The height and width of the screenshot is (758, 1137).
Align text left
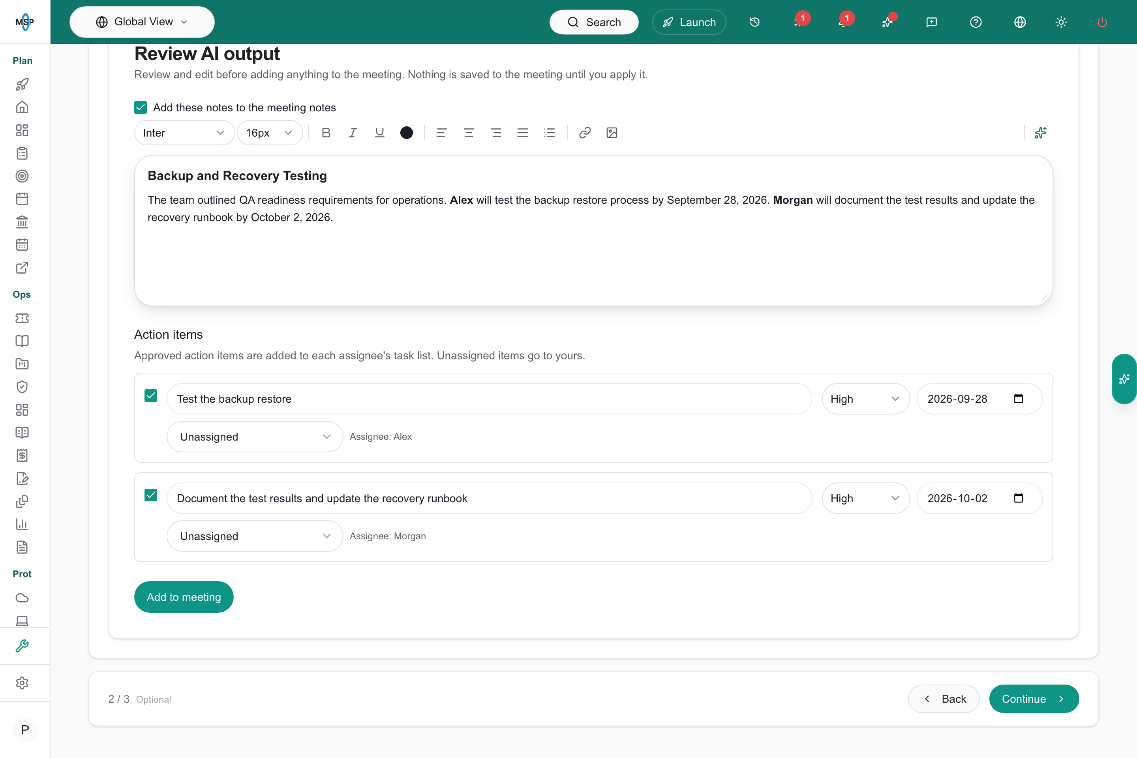point(441,133)
